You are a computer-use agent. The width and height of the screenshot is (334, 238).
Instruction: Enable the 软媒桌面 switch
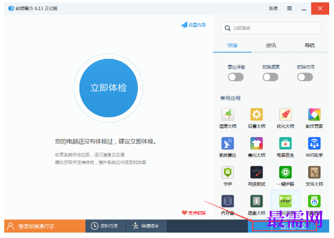pos(271,77)
